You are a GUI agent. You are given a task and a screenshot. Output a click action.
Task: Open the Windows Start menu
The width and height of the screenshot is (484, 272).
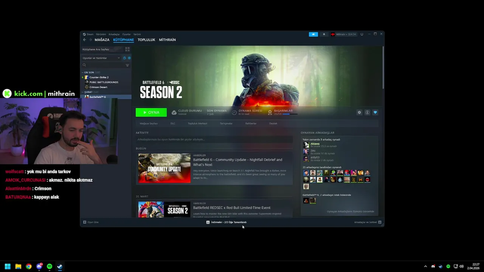[8, 267]
